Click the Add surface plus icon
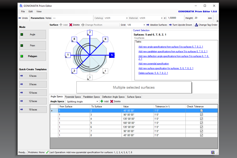237x158 pixels. [x=61, y=25]
